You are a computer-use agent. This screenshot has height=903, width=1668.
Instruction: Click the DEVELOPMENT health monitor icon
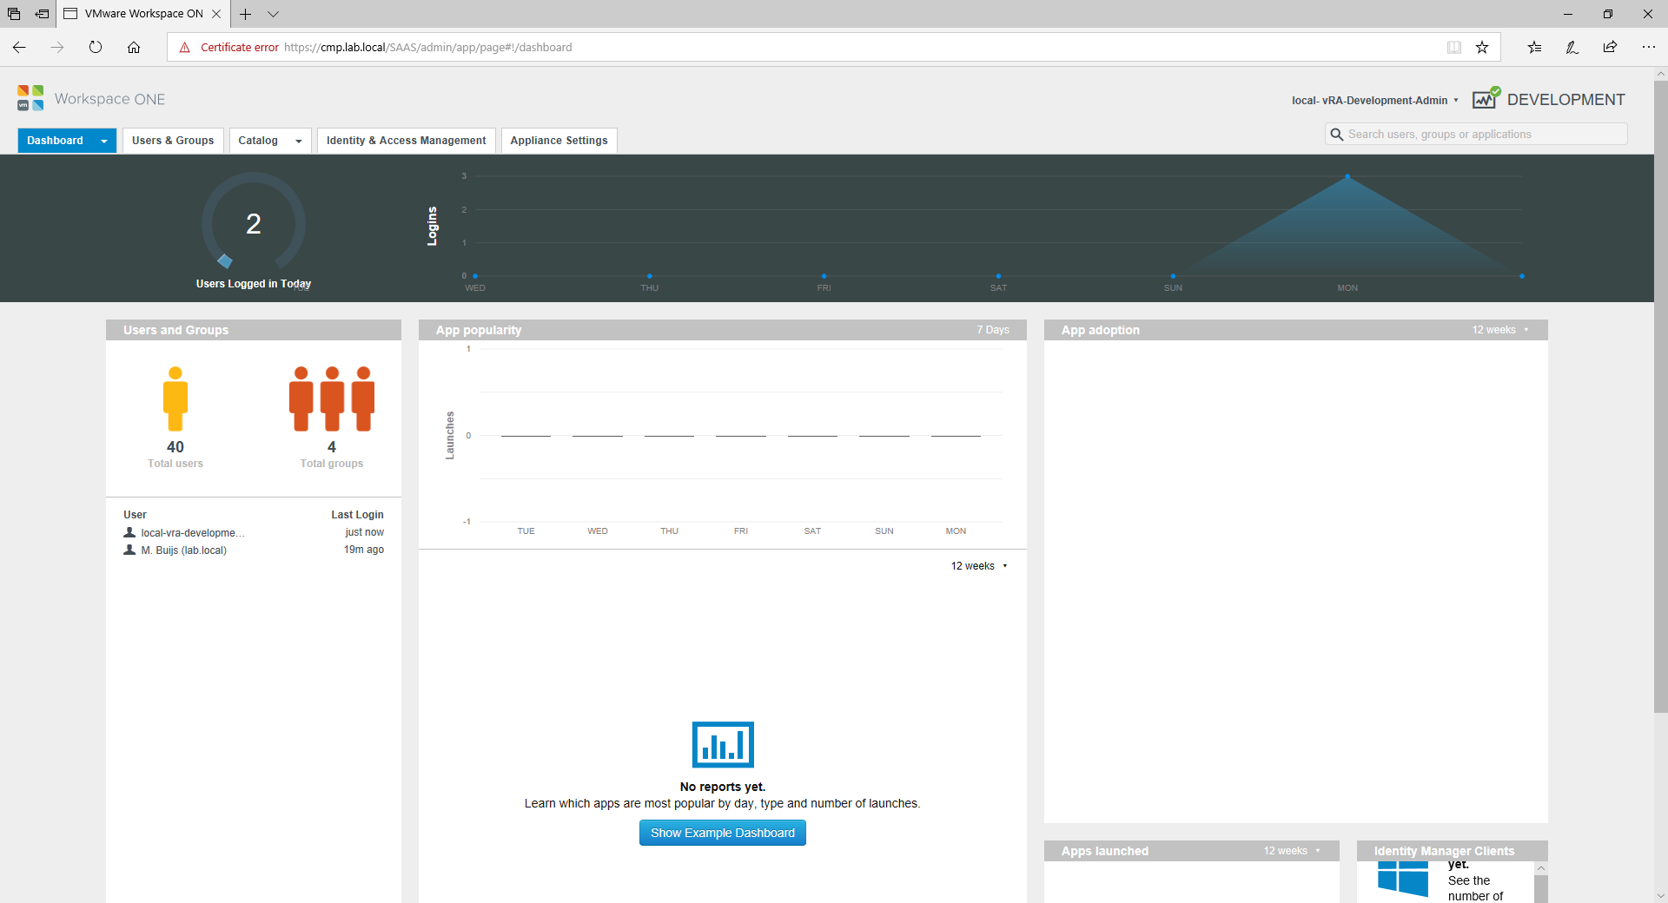coord(1486,97)
